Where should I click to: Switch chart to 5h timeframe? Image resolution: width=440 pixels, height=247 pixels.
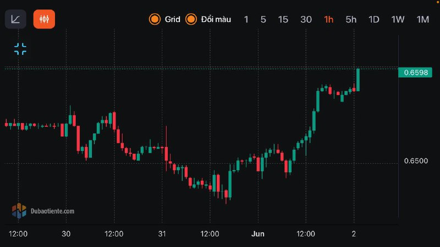pos(351,19)
